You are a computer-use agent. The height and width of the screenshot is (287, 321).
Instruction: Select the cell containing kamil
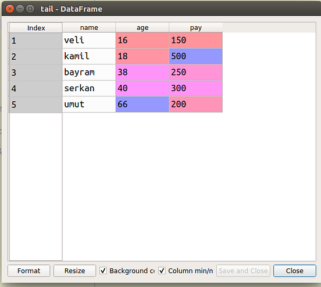pyautogui.click(x=89, y=56)
